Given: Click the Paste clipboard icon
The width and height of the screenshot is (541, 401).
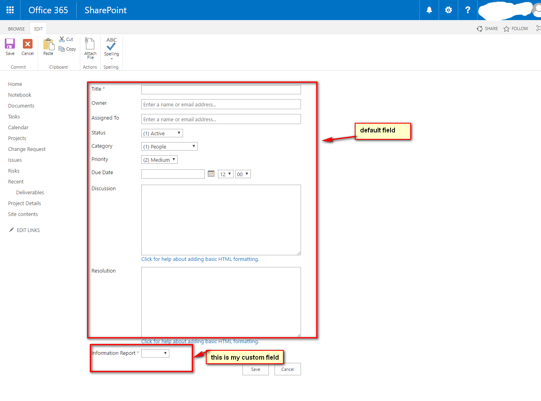Looking at the screenshot, I should click(x=49, y=44).
